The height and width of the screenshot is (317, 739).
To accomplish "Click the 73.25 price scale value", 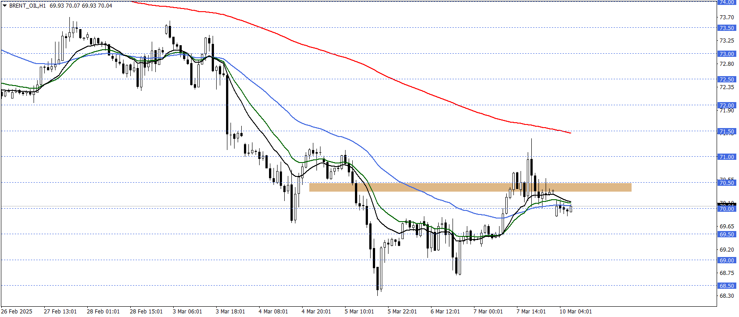I will [x=726, y=40].
